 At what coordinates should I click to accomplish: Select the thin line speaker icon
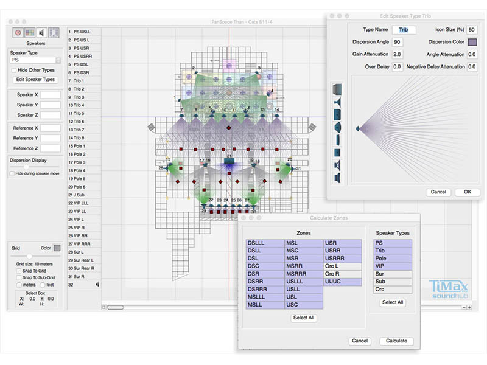coord(337,139)
